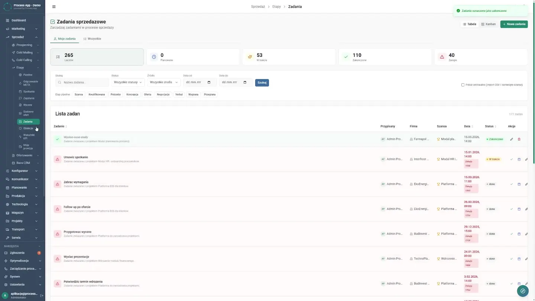Open the 'Umowic spotkanie' task

click(x=76, y=157)
